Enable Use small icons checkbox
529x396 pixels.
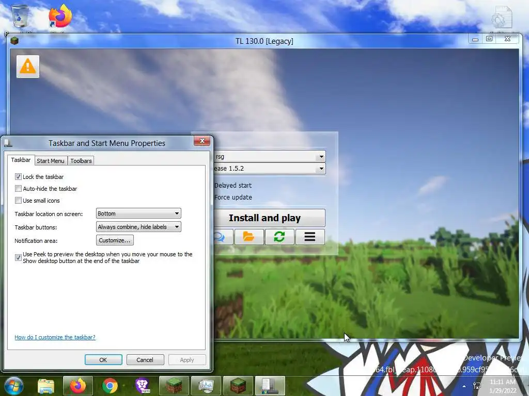[x=18, y=201]
